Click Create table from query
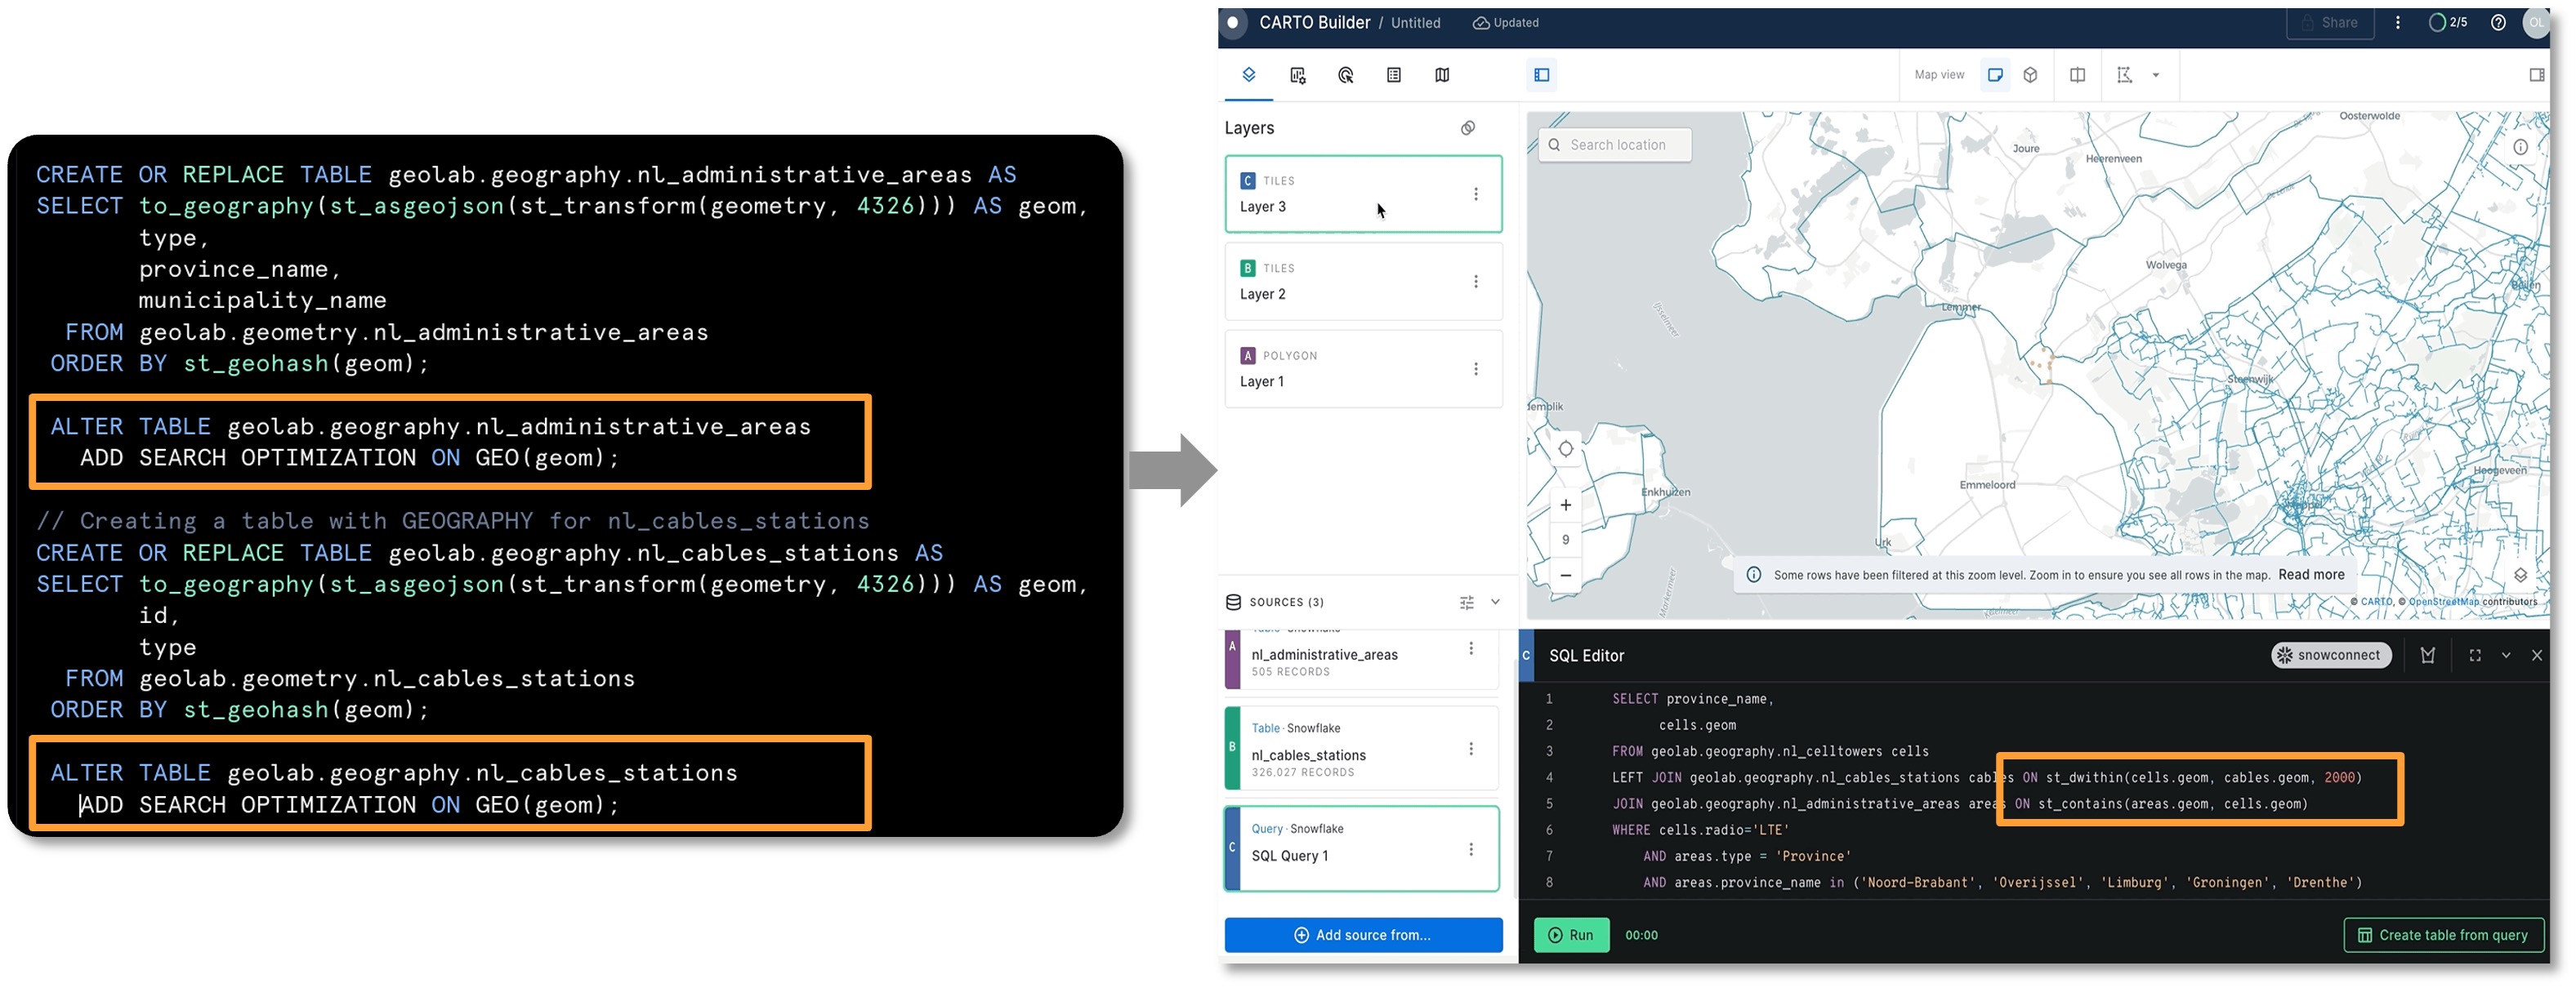 (x=2442, y=934)
